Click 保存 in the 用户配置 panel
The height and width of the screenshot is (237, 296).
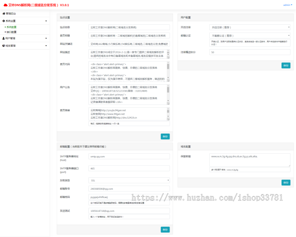[x=285, y=65]
